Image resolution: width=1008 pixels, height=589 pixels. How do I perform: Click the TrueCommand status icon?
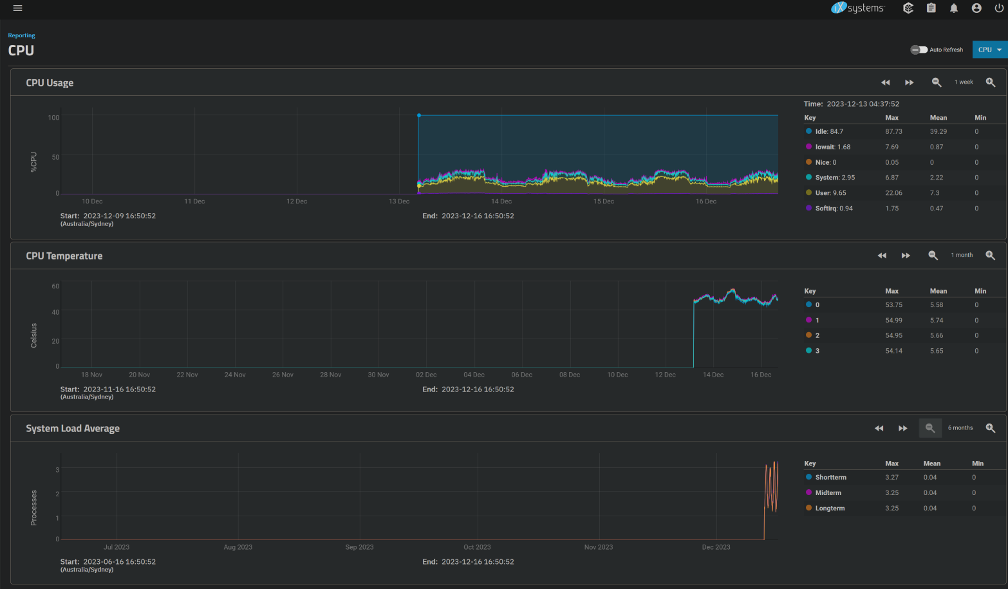tap(908, 8)
